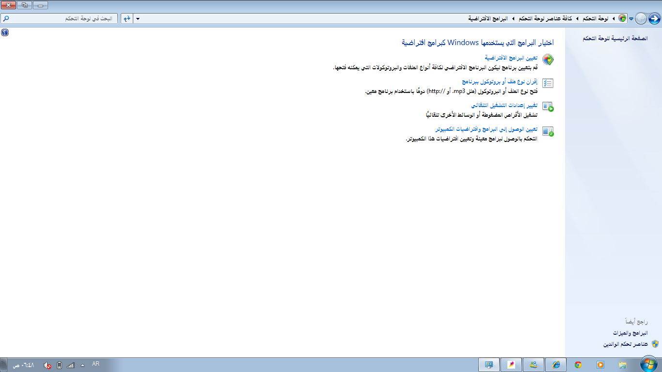Click the description starting فتح نوع الملف أو البروتوكول
Image resolution: width=662 pixels, height=372 pixels.
click(x=451, y=91)
